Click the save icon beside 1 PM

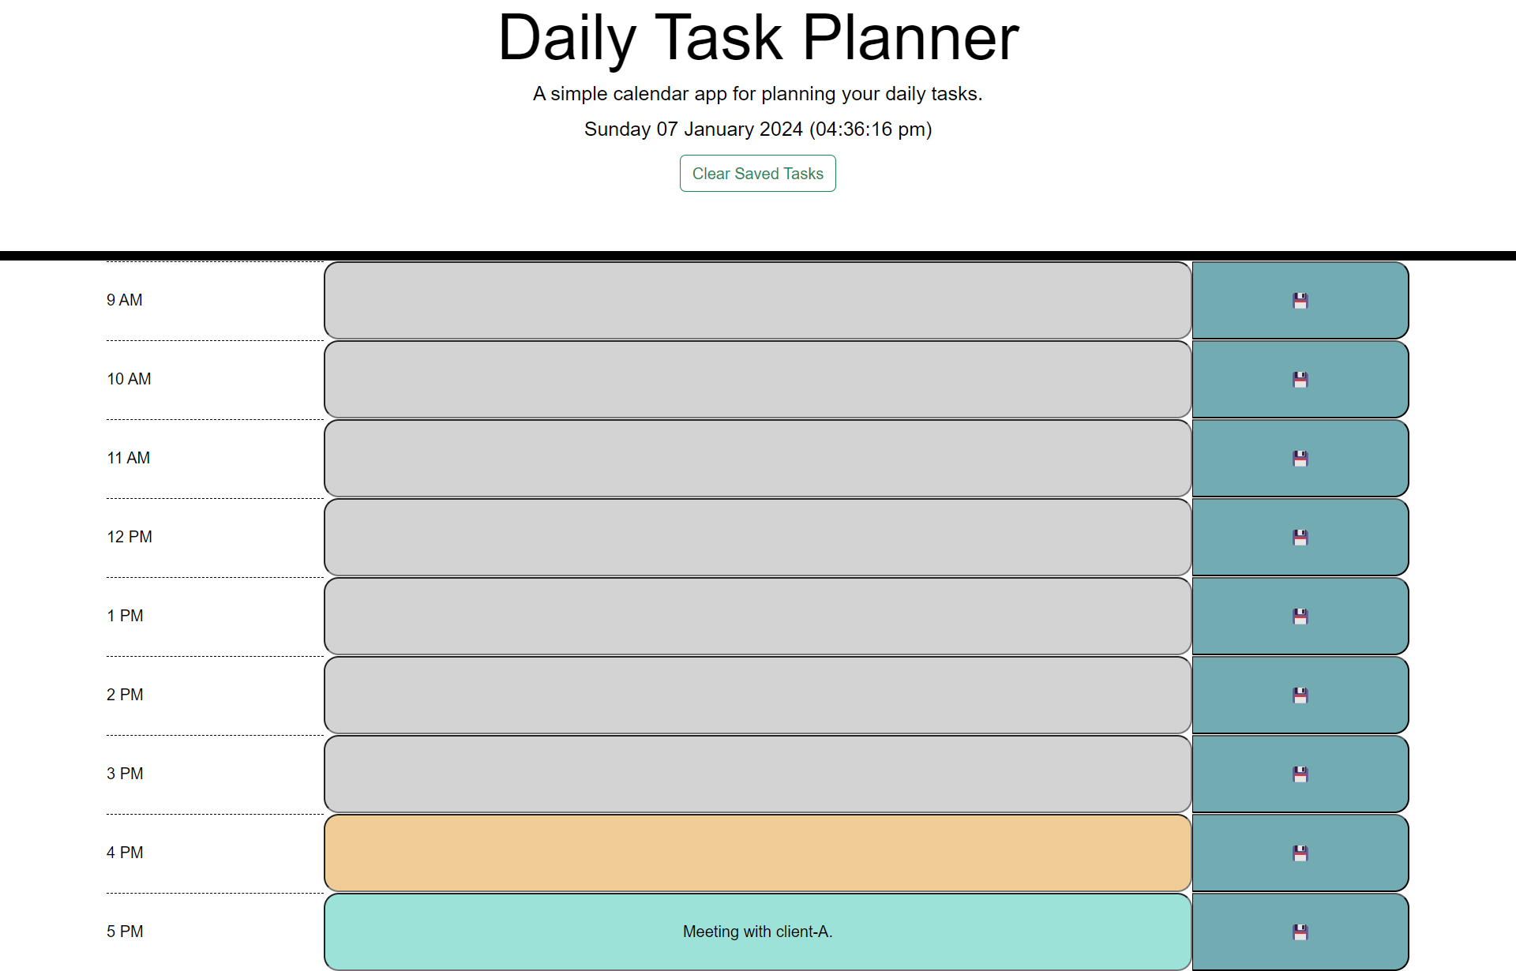[1300, 616]
